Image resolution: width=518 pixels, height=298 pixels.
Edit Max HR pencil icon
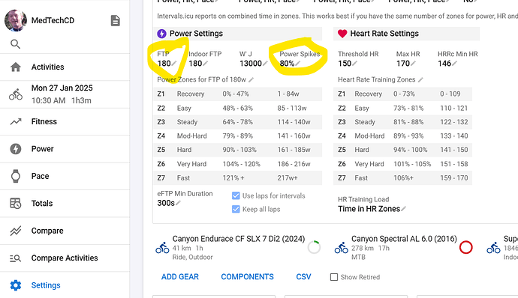(x=413, y=64)
